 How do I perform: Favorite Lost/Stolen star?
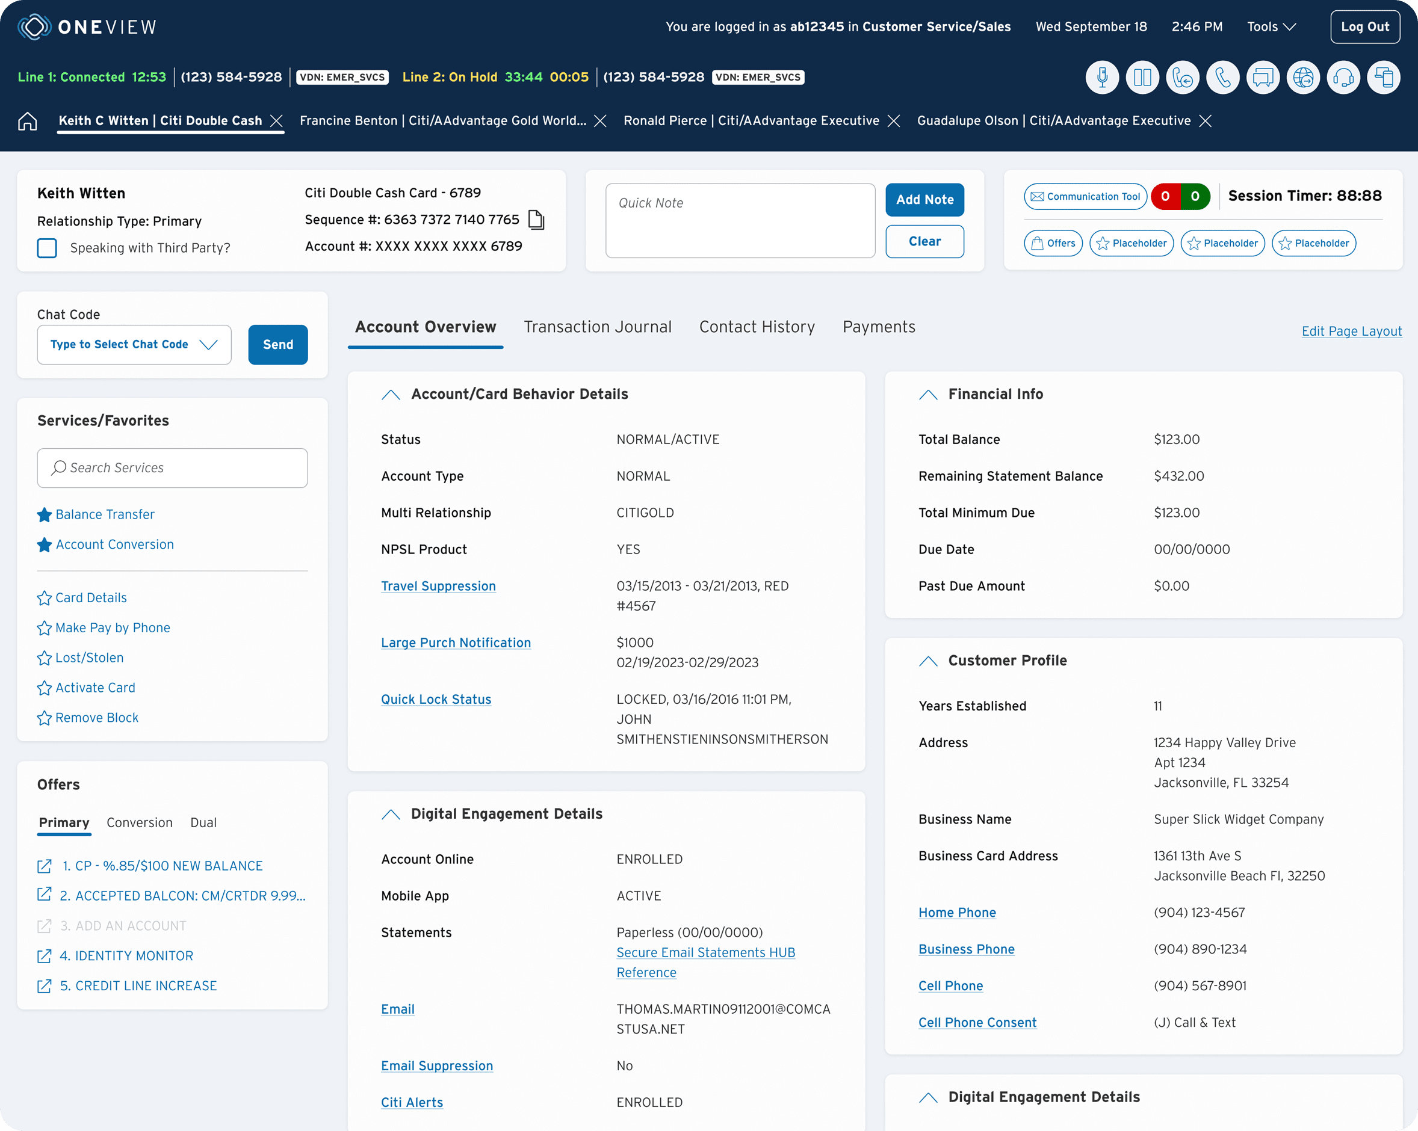44,658
